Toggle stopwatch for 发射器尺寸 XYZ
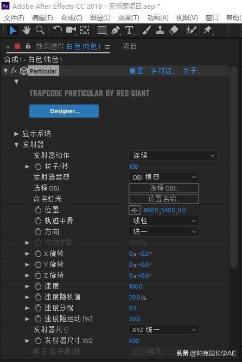This screenshot has width=242, height=362. (38, 341)
